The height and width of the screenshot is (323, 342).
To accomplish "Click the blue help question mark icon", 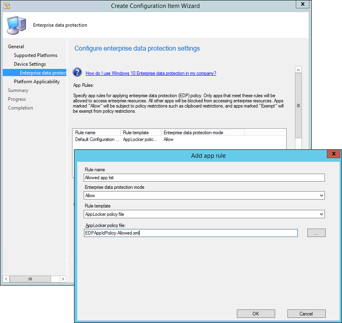I will click(x=77, y=72).
